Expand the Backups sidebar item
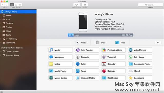This screenshot has height=93, width=164. [x=1, y=23]
